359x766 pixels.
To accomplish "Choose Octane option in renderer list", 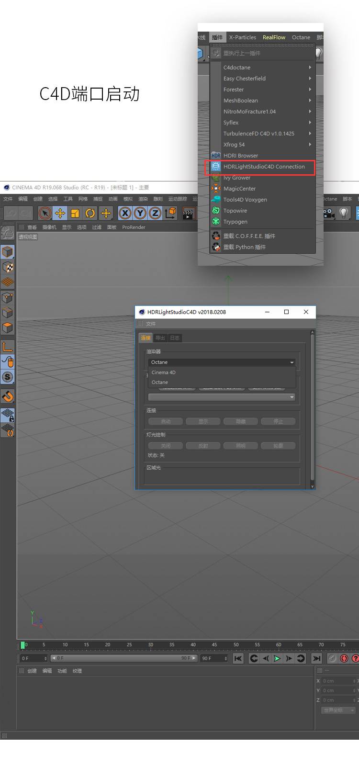I will pos(222,382).
